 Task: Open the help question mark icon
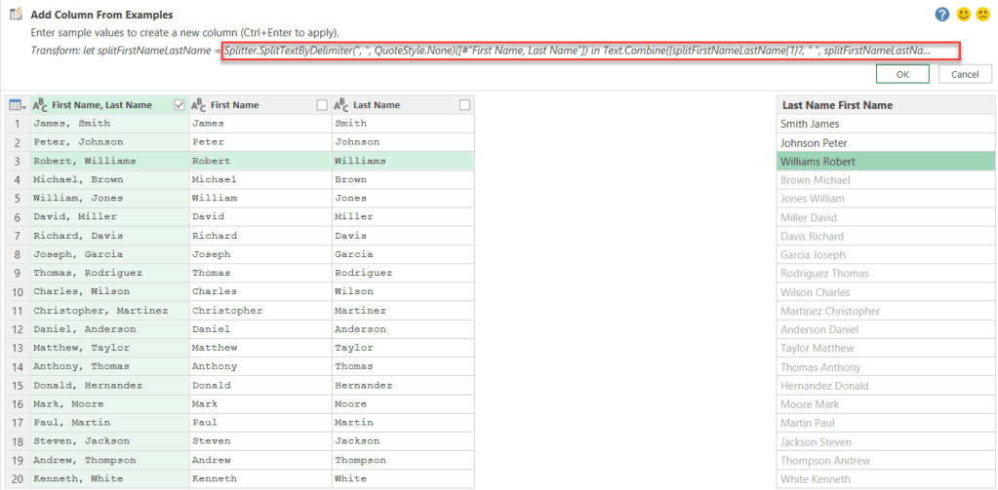pos(941,15)
